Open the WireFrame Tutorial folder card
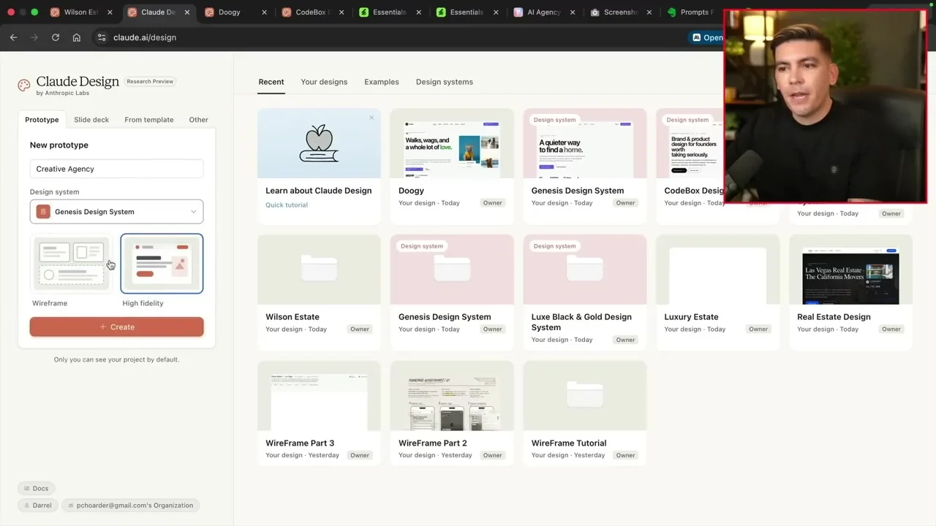The image size is (936, 526). click(x=585, y=396)
